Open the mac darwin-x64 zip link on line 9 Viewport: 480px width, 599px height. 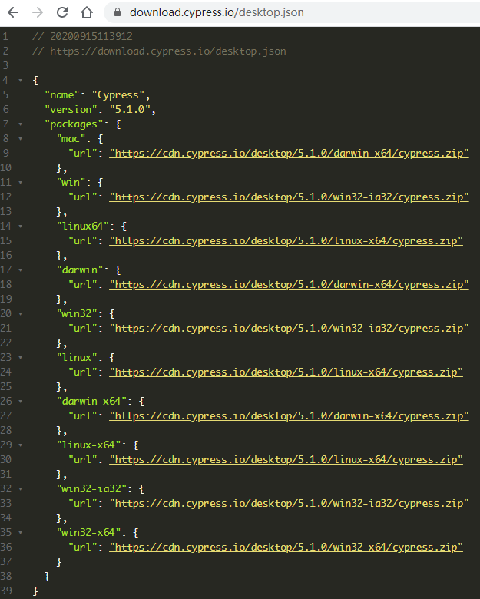click(289, 153)
